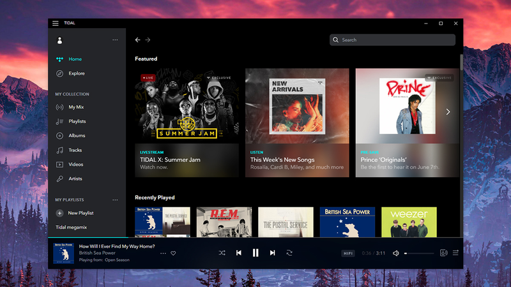Open Videos in My Collection

click(75, 165)
